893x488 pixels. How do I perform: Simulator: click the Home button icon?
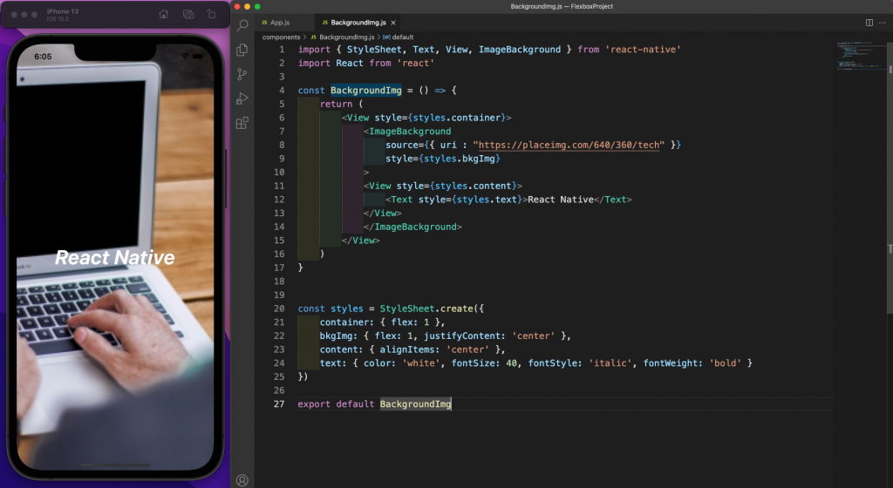pos(163,14)
